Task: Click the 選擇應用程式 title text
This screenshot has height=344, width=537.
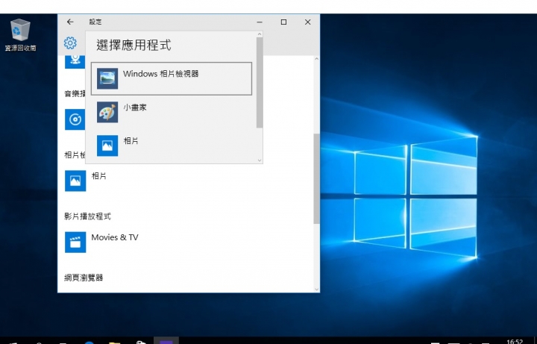Action: tap(134, 46)
